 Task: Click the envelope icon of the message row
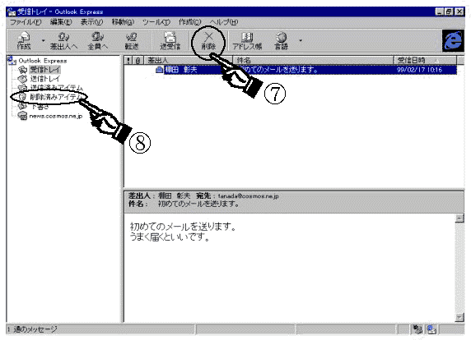click(159, 70)
